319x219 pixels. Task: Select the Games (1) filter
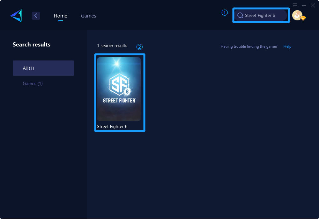33,83
